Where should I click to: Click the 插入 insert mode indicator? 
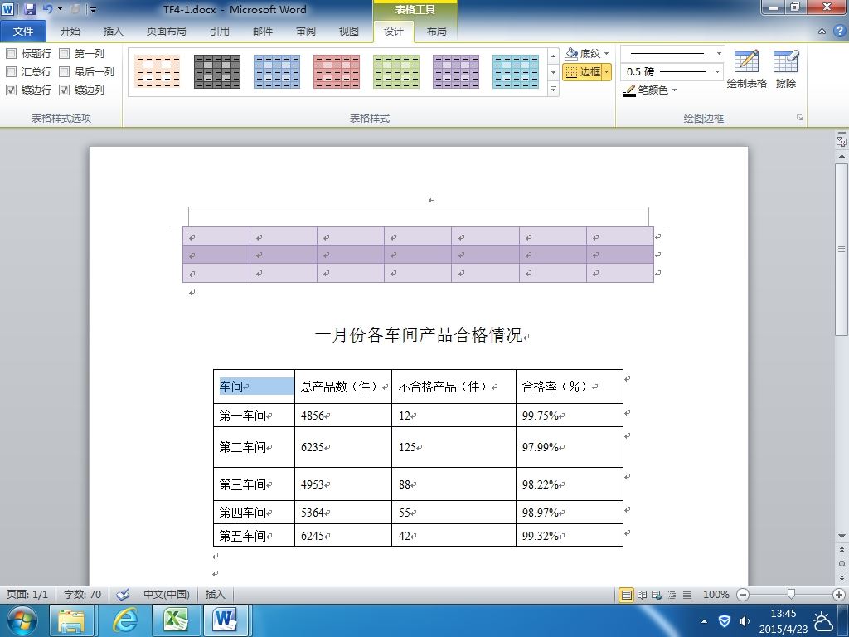[x=215, y=594]
